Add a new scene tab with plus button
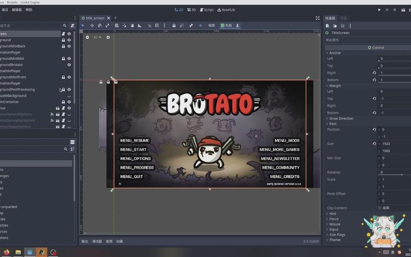The width and height of the screenshot is (411, 257). click(115, 18)
